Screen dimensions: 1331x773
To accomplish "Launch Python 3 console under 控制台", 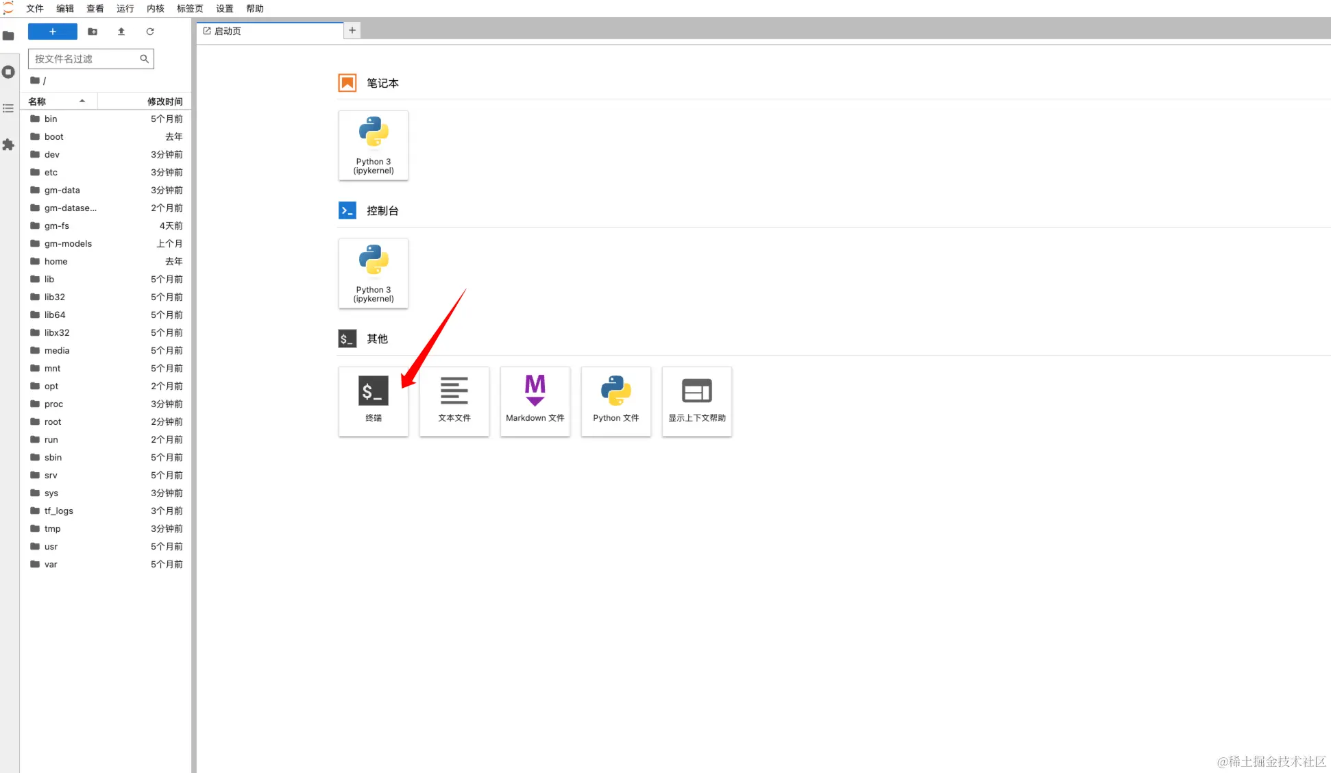I will (x=374, y=273).
